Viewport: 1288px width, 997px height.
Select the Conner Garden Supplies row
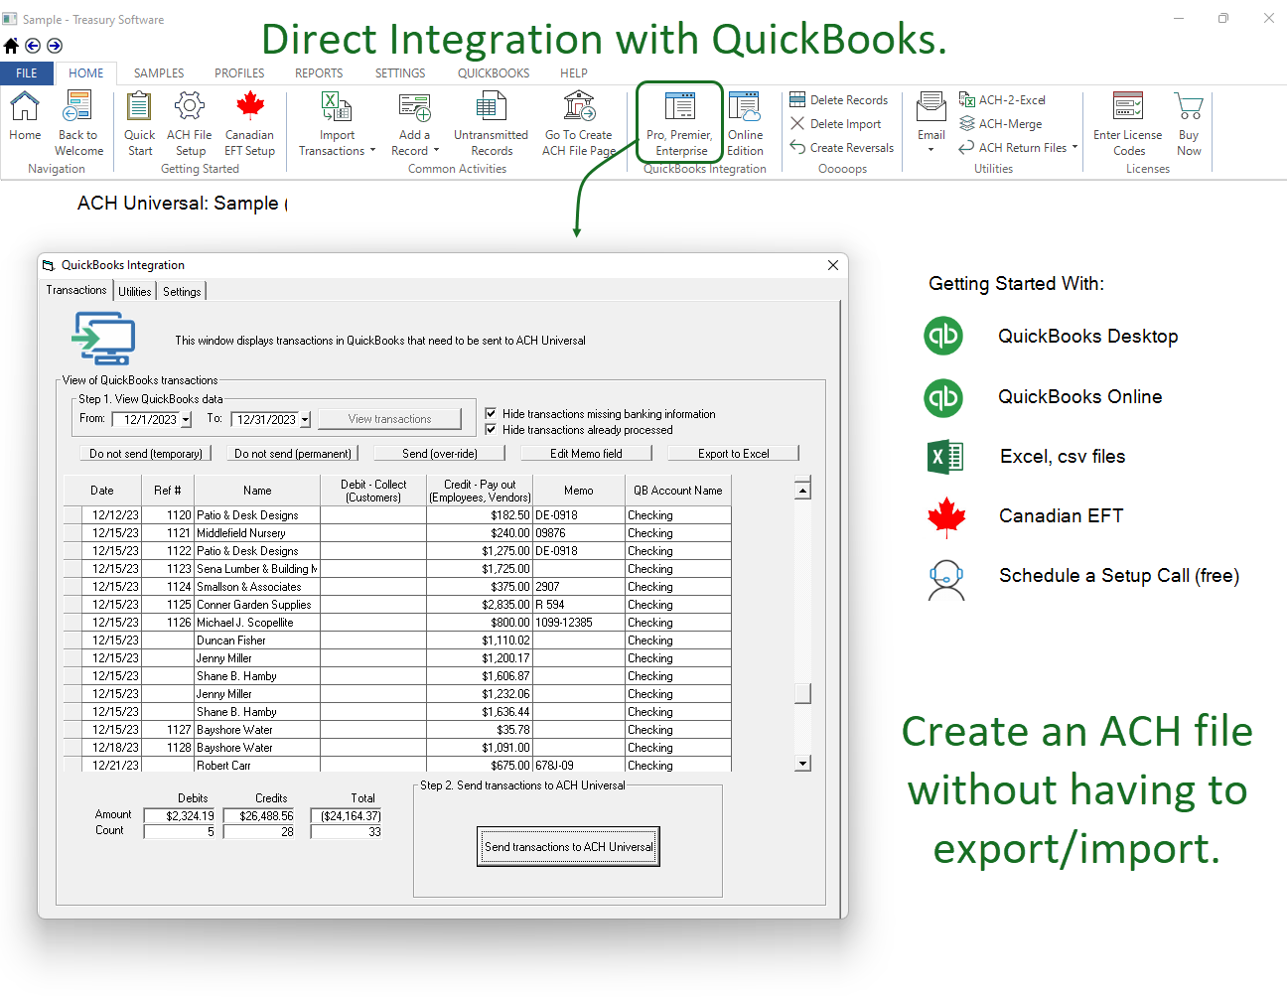click(x=397, y=605)
